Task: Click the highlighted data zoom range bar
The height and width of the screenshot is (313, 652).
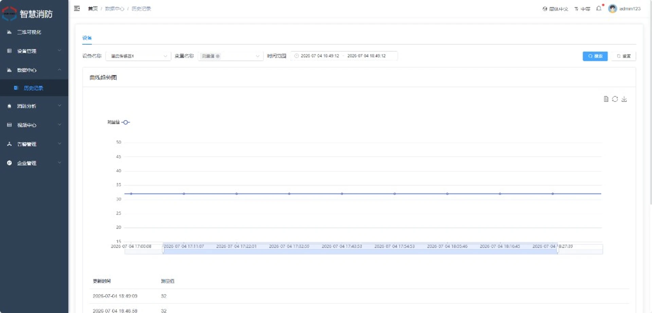Action: [x=360, y=249]
